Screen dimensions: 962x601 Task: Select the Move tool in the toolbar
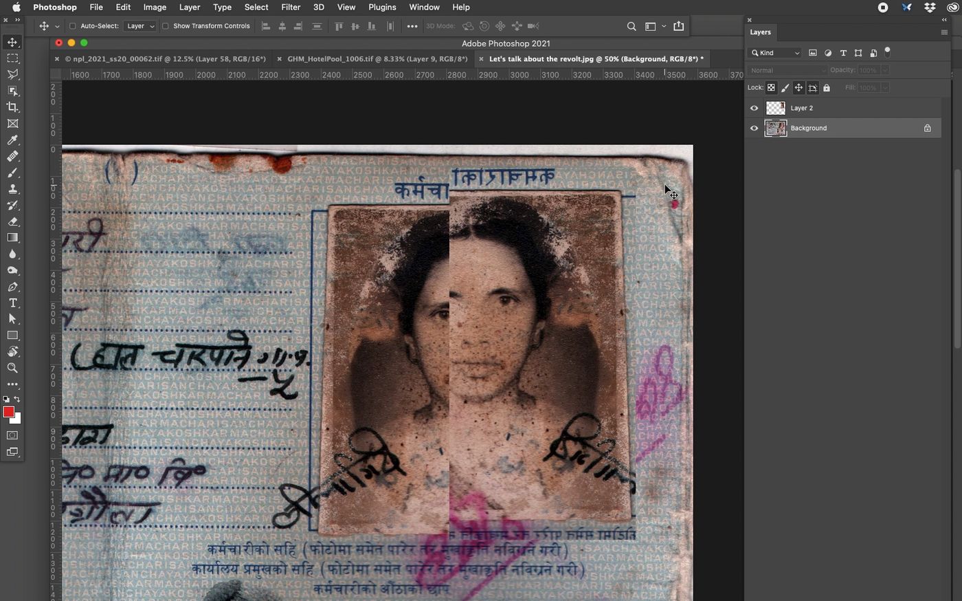pos(12,42)
